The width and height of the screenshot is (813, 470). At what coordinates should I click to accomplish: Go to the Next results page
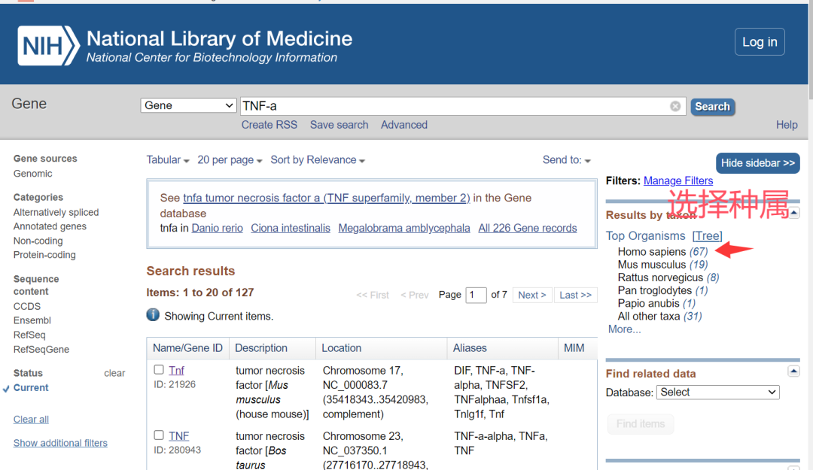(532, 296)
